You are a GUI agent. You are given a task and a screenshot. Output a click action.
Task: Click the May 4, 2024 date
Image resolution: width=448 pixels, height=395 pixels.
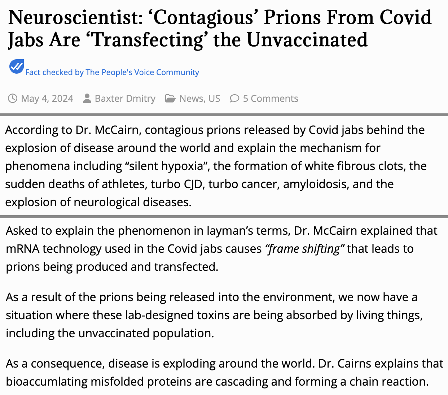pyautogui.click(x=47, y=98)
